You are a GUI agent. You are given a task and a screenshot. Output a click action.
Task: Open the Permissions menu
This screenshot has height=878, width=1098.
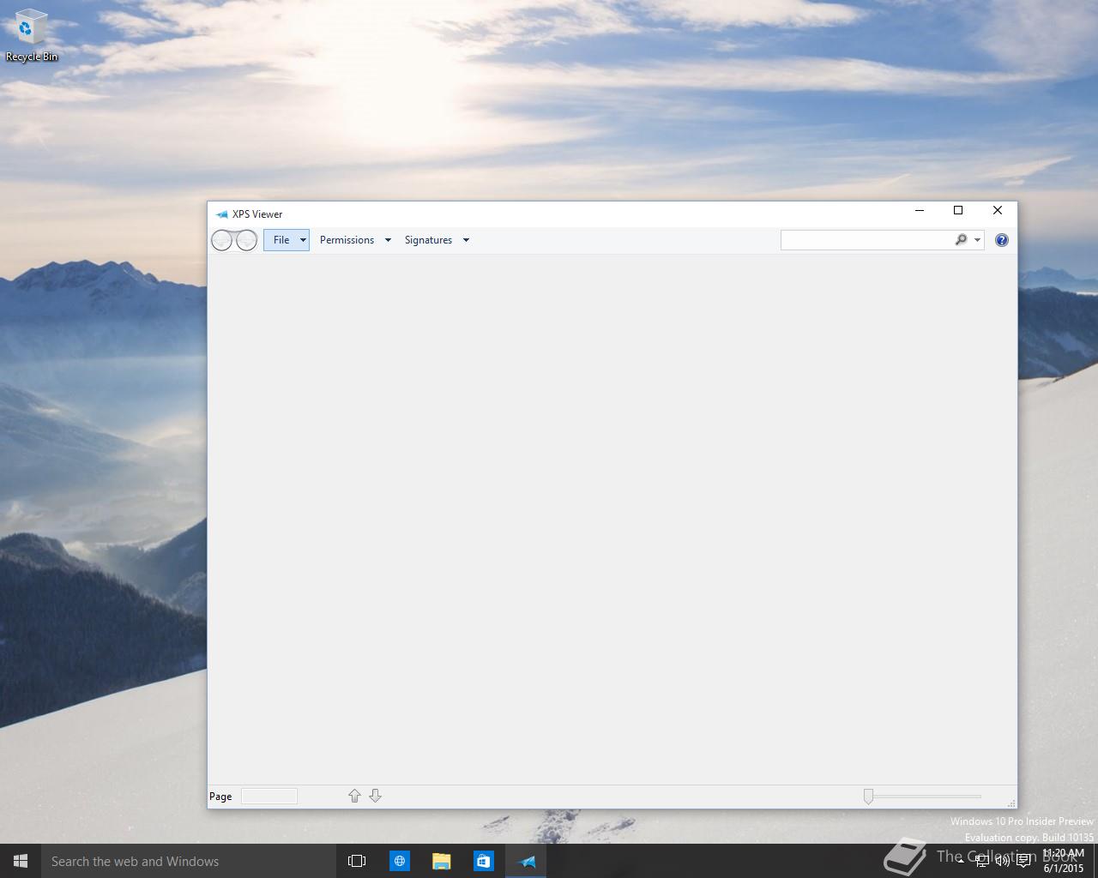(347, 240)
